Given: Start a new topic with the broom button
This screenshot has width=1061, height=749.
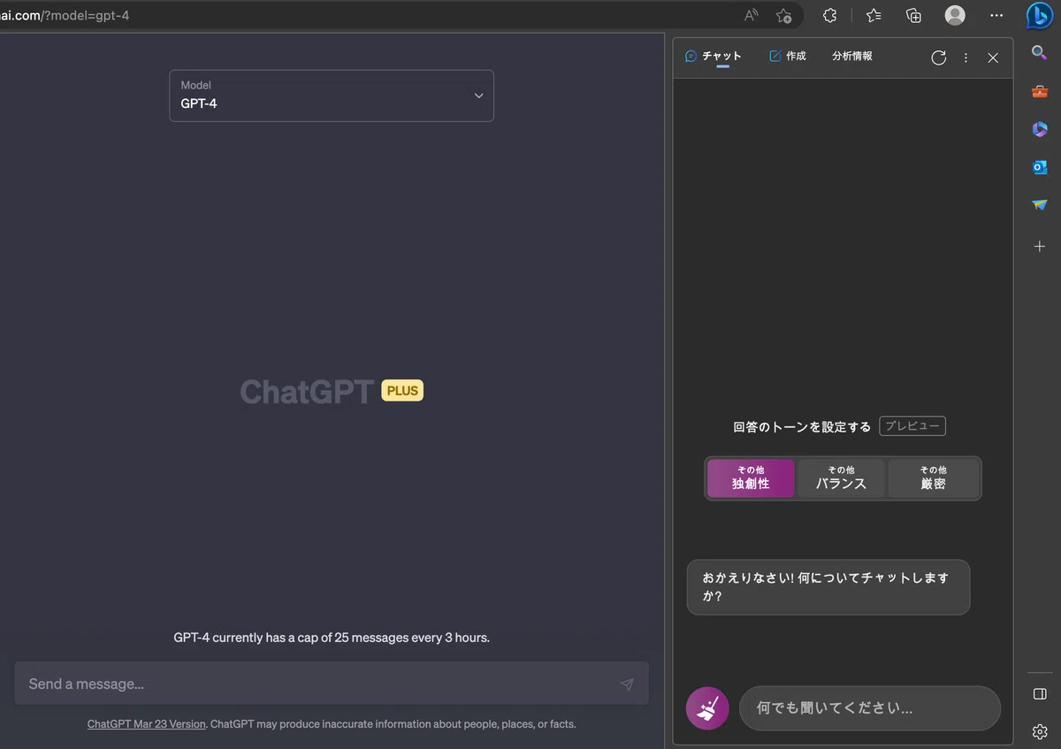Looking at the screenshot, I should click(x=707, y=708).
